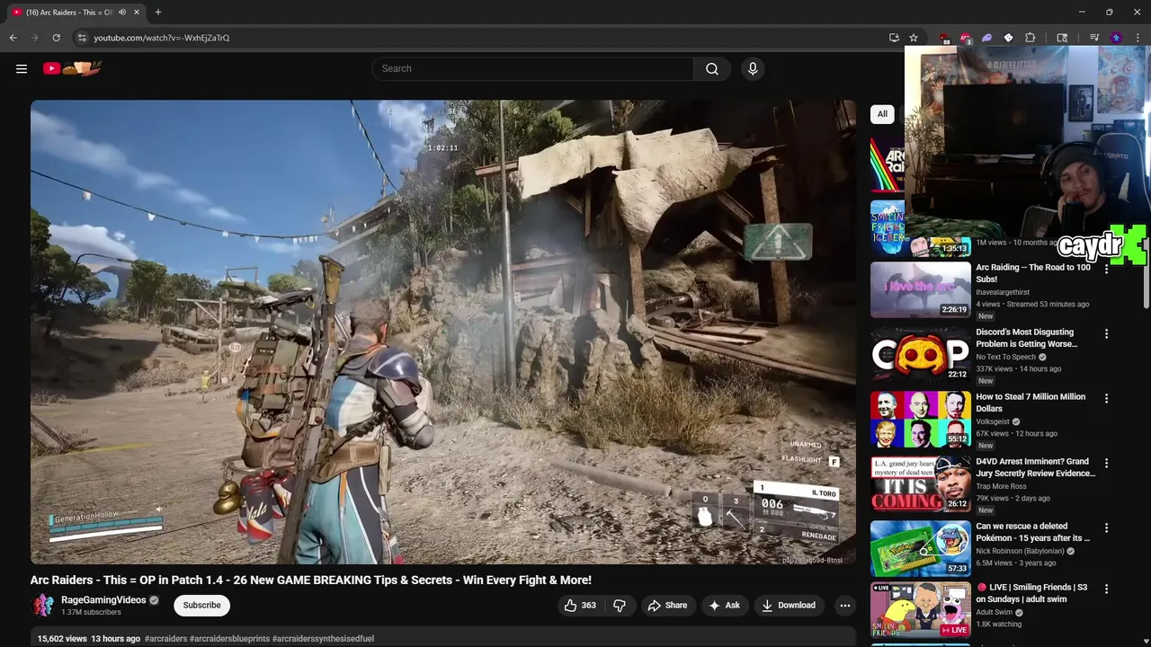Open the browser profile avatar
The image size is (1151, 647).
pos(1116,38)
